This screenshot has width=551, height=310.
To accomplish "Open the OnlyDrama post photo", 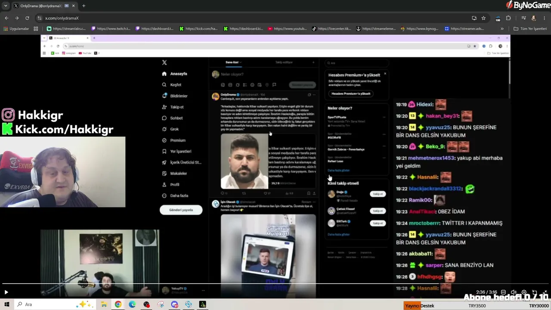I will [245, 161].
